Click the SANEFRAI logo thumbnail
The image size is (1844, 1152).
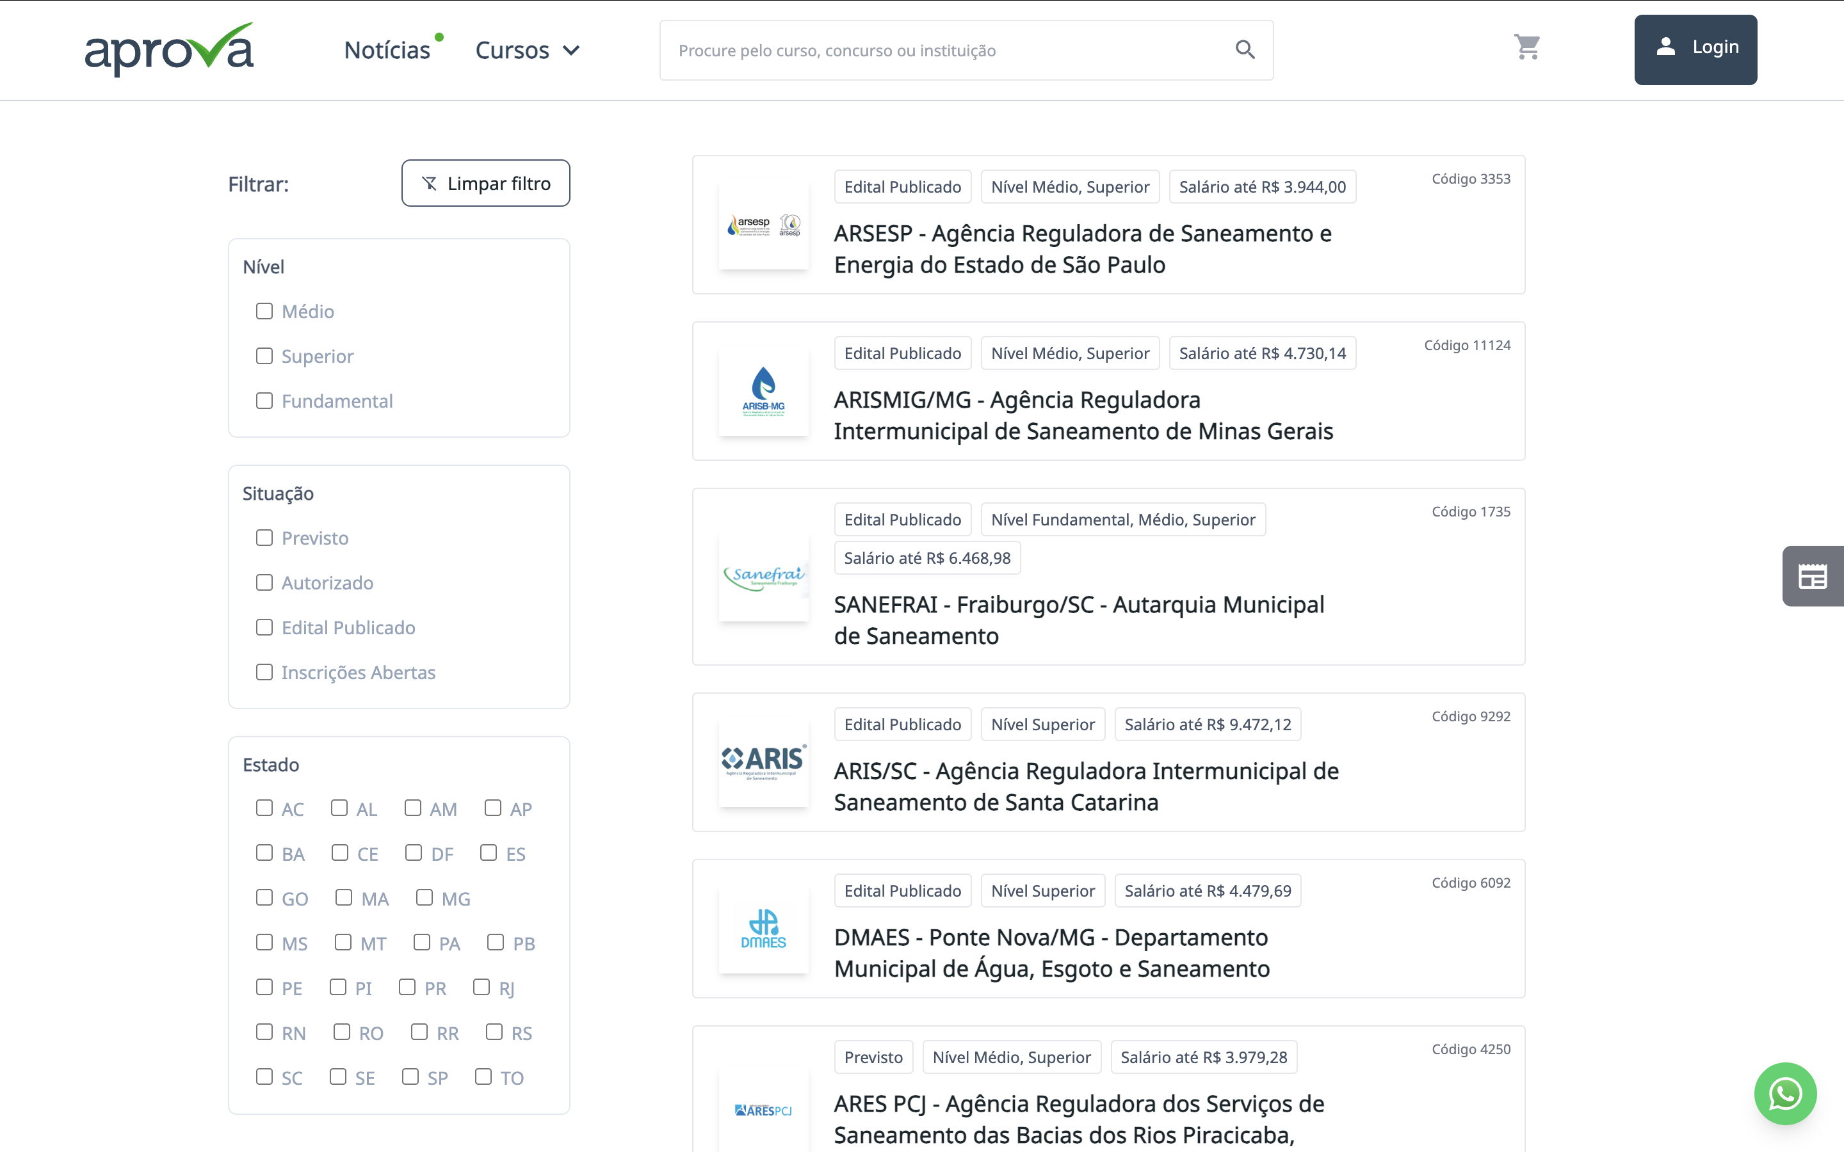[x=763, y=577]
